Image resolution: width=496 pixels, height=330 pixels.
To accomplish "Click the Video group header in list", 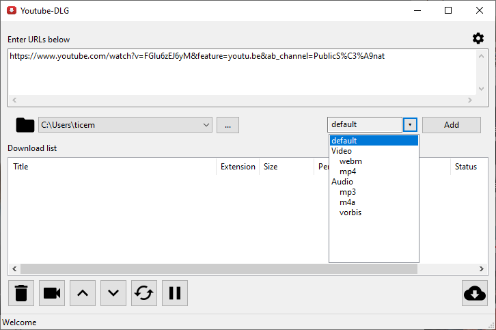I will 342,151.
